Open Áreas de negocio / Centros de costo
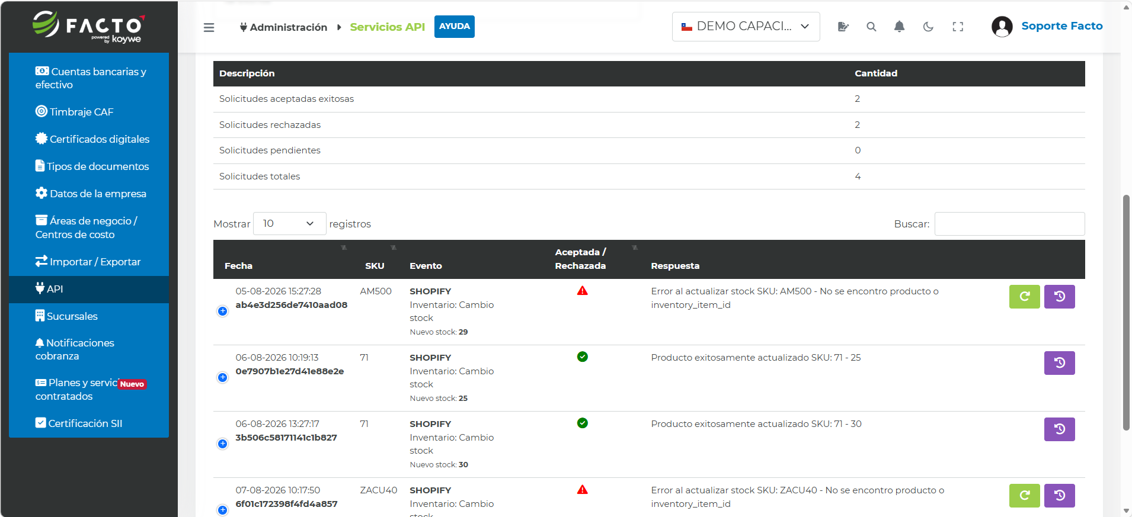This screenshot has width=1132, height=517. click(x=89, y=227)
